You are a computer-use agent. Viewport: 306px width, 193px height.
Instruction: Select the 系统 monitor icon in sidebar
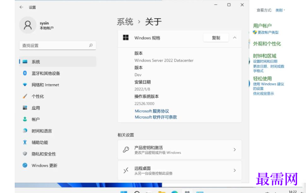[x=25, y=62]
